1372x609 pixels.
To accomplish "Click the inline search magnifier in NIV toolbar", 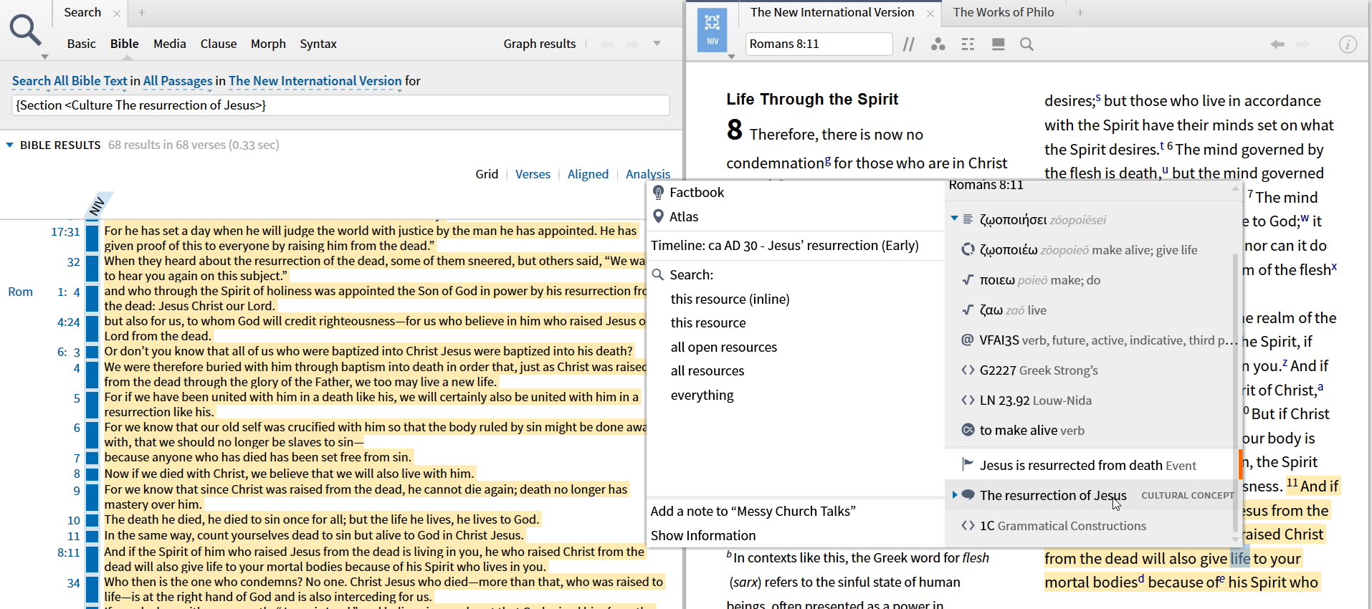I will point(1026,44).
